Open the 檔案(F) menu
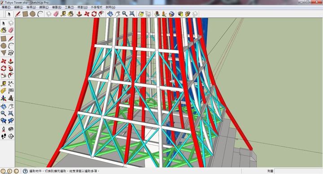 point(6,7)
